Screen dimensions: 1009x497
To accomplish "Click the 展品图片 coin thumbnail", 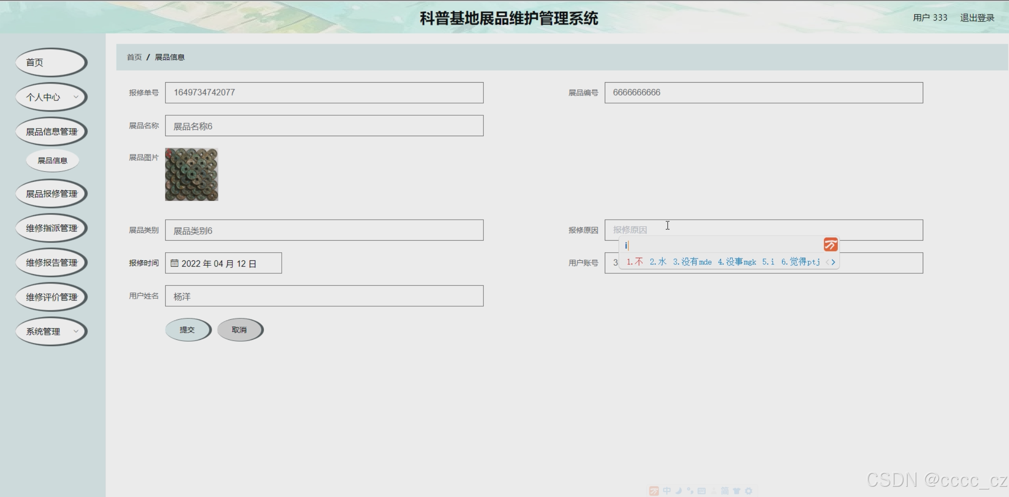I will 192,175.
